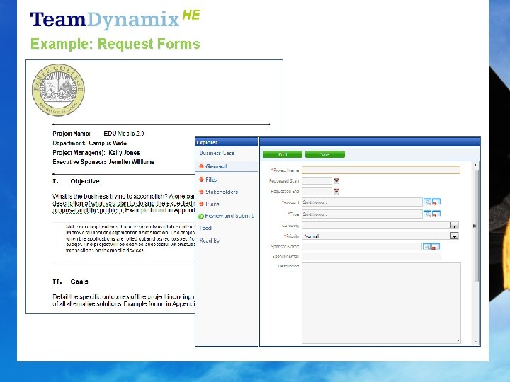Click the Description resize grip
The height and width of the screenshot is (382, 510).
[x=458, y=341]
